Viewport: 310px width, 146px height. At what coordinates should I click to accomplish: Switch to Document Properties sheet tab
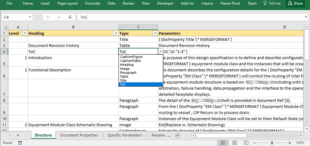[79, 135]
